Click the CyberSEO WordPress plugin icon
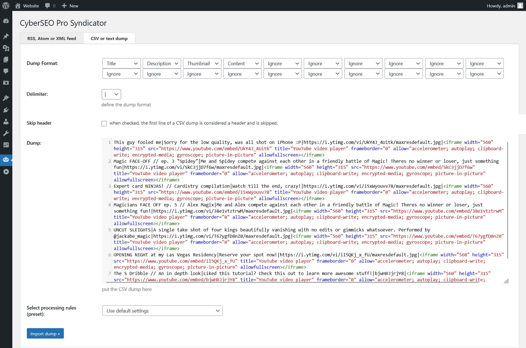 pos(6,160)
